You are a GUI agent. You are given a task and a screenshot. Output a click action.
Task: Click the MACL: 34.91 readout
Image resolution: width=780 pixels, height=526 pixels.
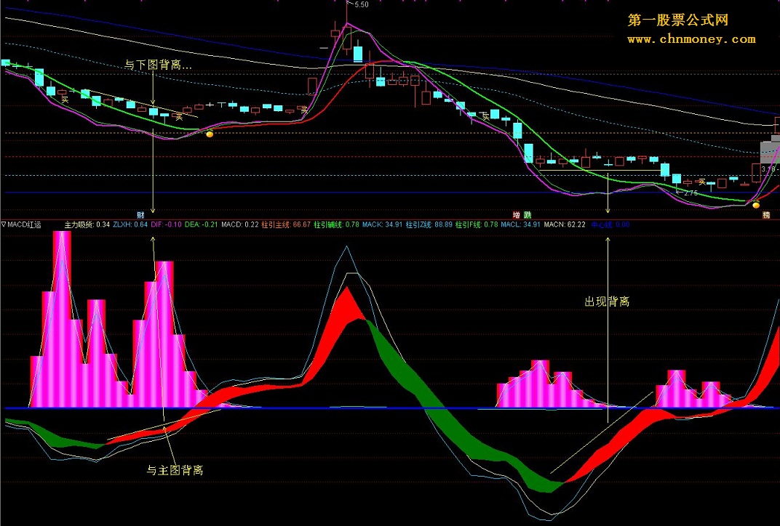[520, 224]
